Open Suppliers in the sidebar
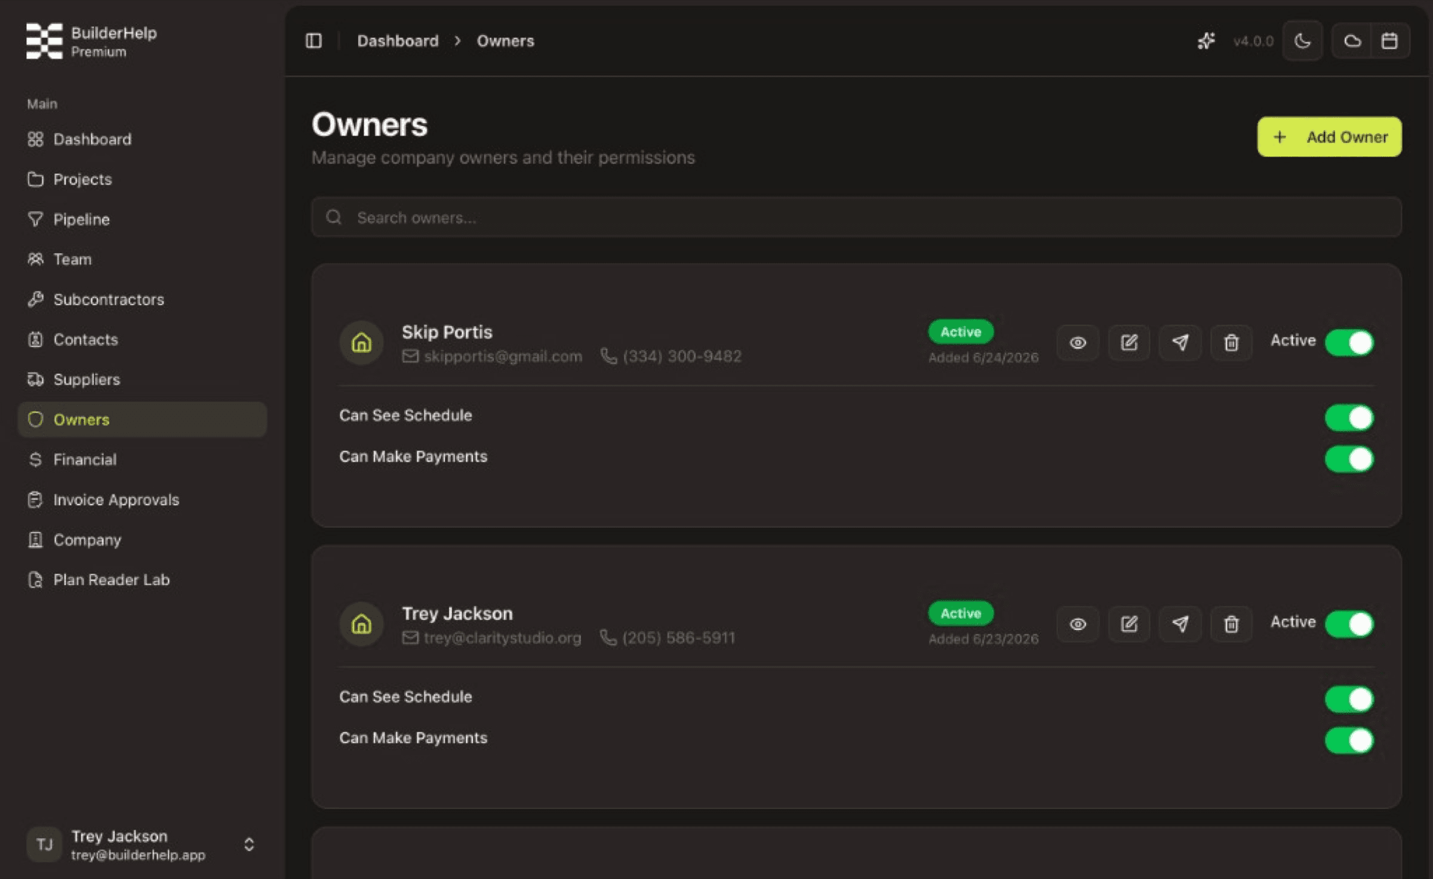Viewport: 1433px width, 879px height. (142, 379)
